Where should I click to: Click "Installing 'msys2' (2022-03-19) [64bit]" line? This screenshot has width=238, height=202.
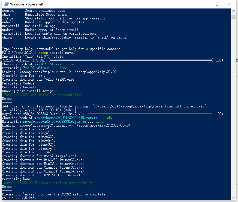click(x=39, y=110)
